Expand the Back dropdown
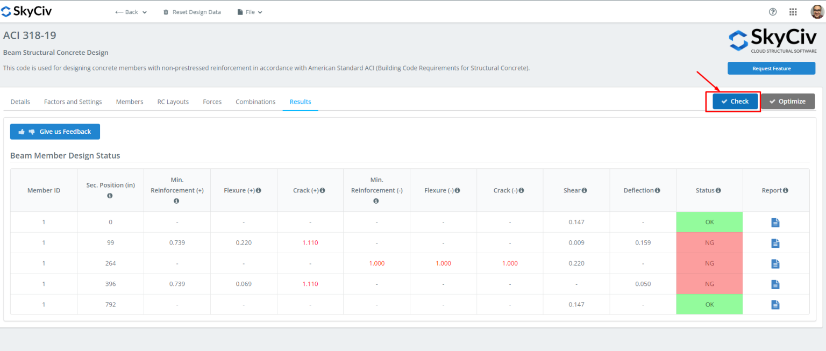 coord(131,12)
